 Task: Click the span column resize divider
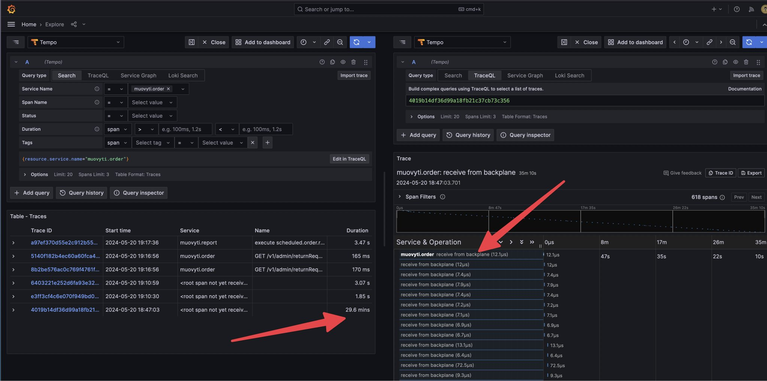(540, 246)
